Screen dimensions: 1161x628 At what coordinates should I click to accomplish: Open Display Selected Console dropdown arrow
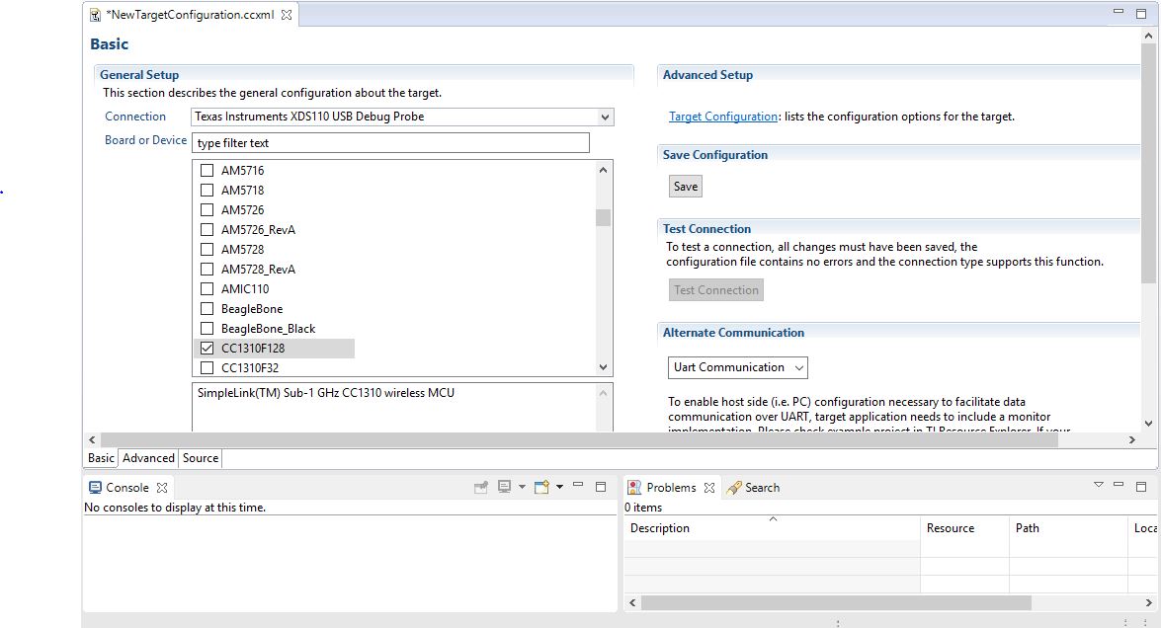click(x=522, y=487)
